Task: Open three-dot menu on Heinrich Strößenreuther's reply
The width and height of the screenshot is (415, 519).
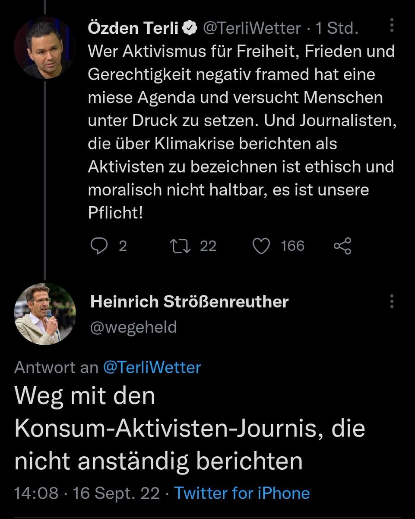Action: pos(392,301)
